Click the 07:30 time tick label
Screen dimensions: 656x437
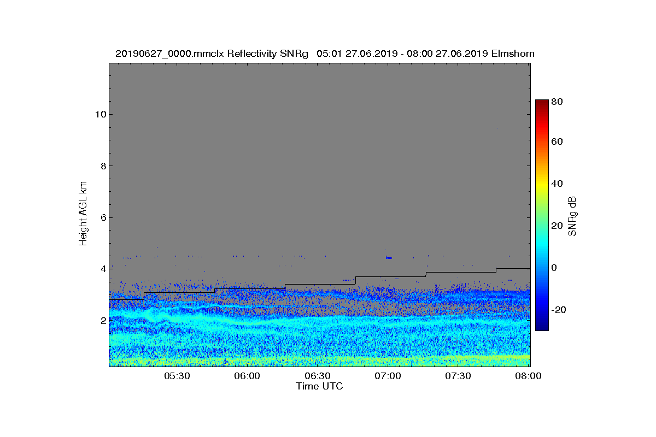pos(458,376)
